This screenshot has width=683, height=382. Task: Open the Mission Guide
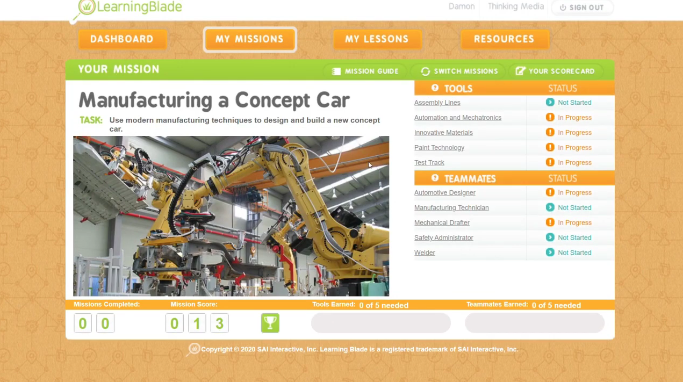(365, 71)
